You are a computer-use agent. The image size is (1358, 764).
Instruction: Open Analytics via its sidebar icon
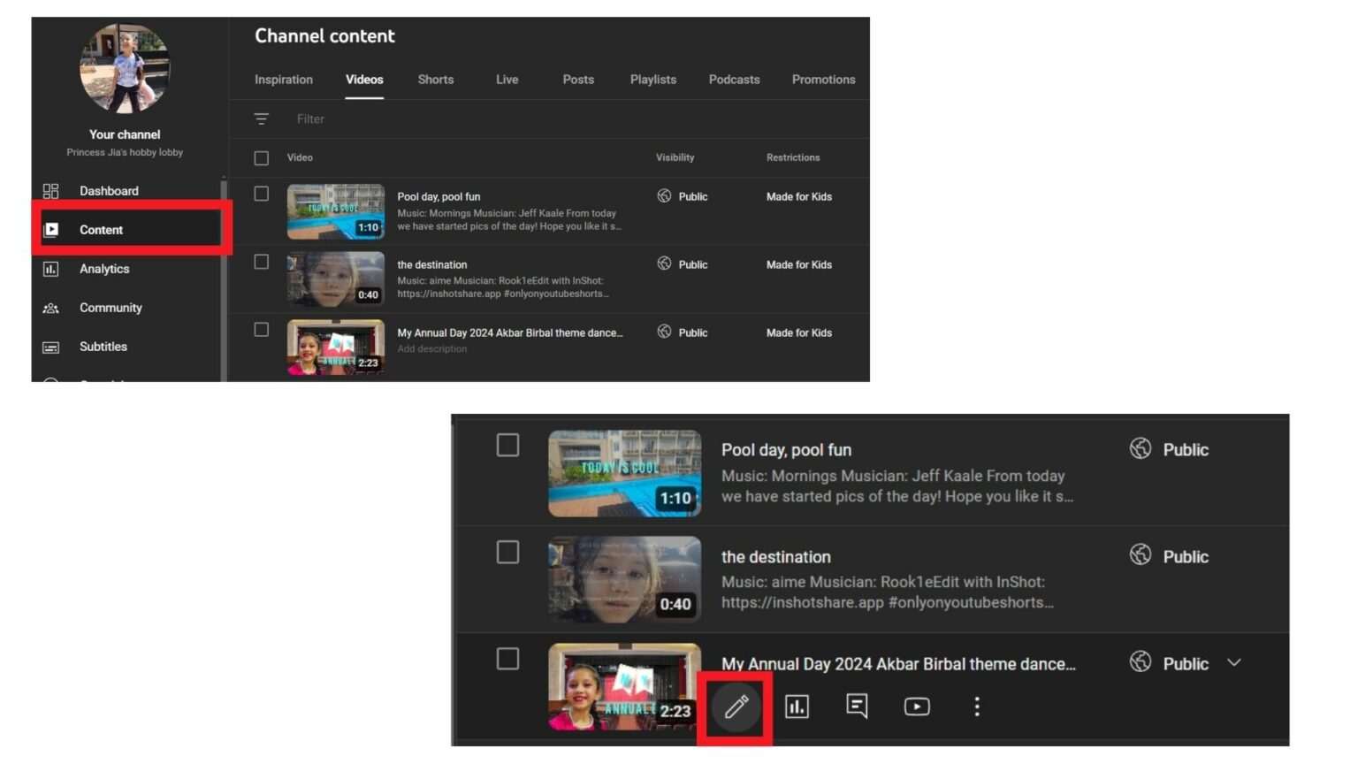point(50,268)
